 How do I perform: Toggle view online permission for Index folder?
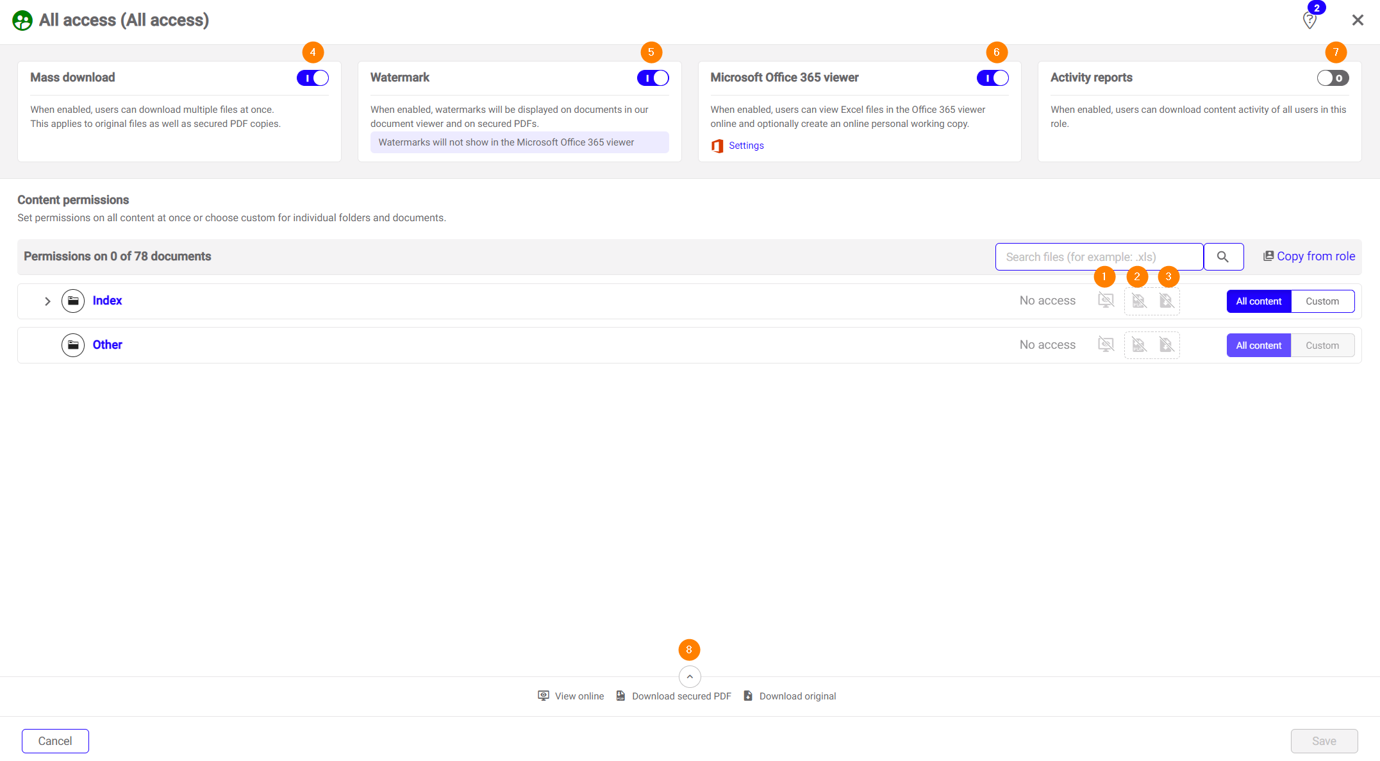1106,301
